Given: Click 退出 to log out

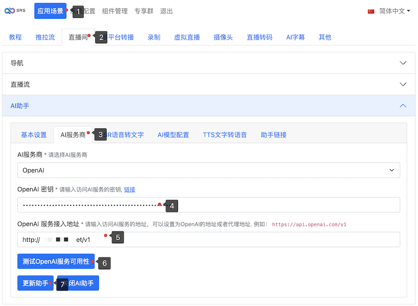Looking at the screenshot, I should 166,11.
